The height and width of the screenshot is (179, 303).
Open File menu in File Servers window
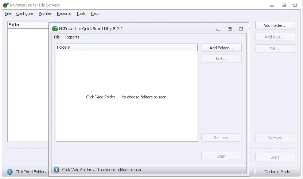click(8, 13)
